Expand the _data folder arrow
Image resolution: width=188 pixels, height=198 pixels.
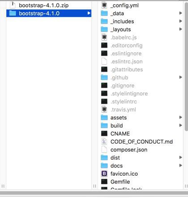click(x=180, y=13)
